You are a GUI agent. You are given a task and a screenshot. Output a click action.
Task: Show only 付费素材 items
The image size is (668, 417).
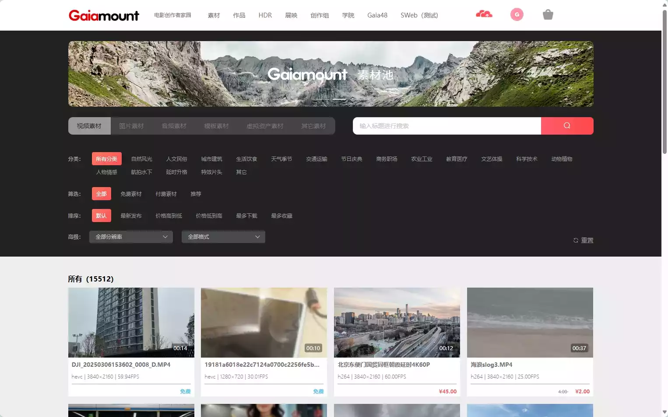[166, 194]
